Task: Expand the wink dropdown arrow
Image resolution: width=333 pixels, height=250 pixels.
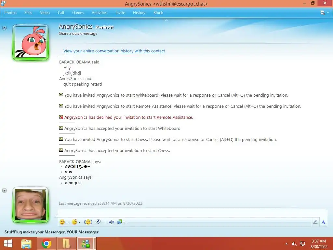Action: point(79,222)
